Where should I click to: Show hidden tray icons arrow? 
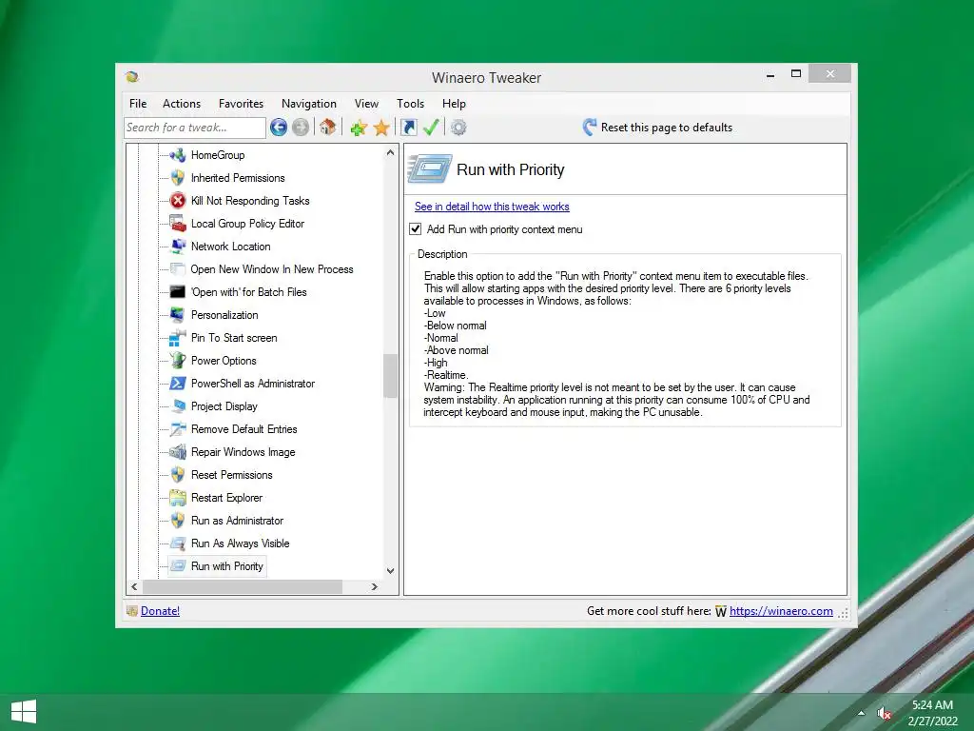pos(861,713)
